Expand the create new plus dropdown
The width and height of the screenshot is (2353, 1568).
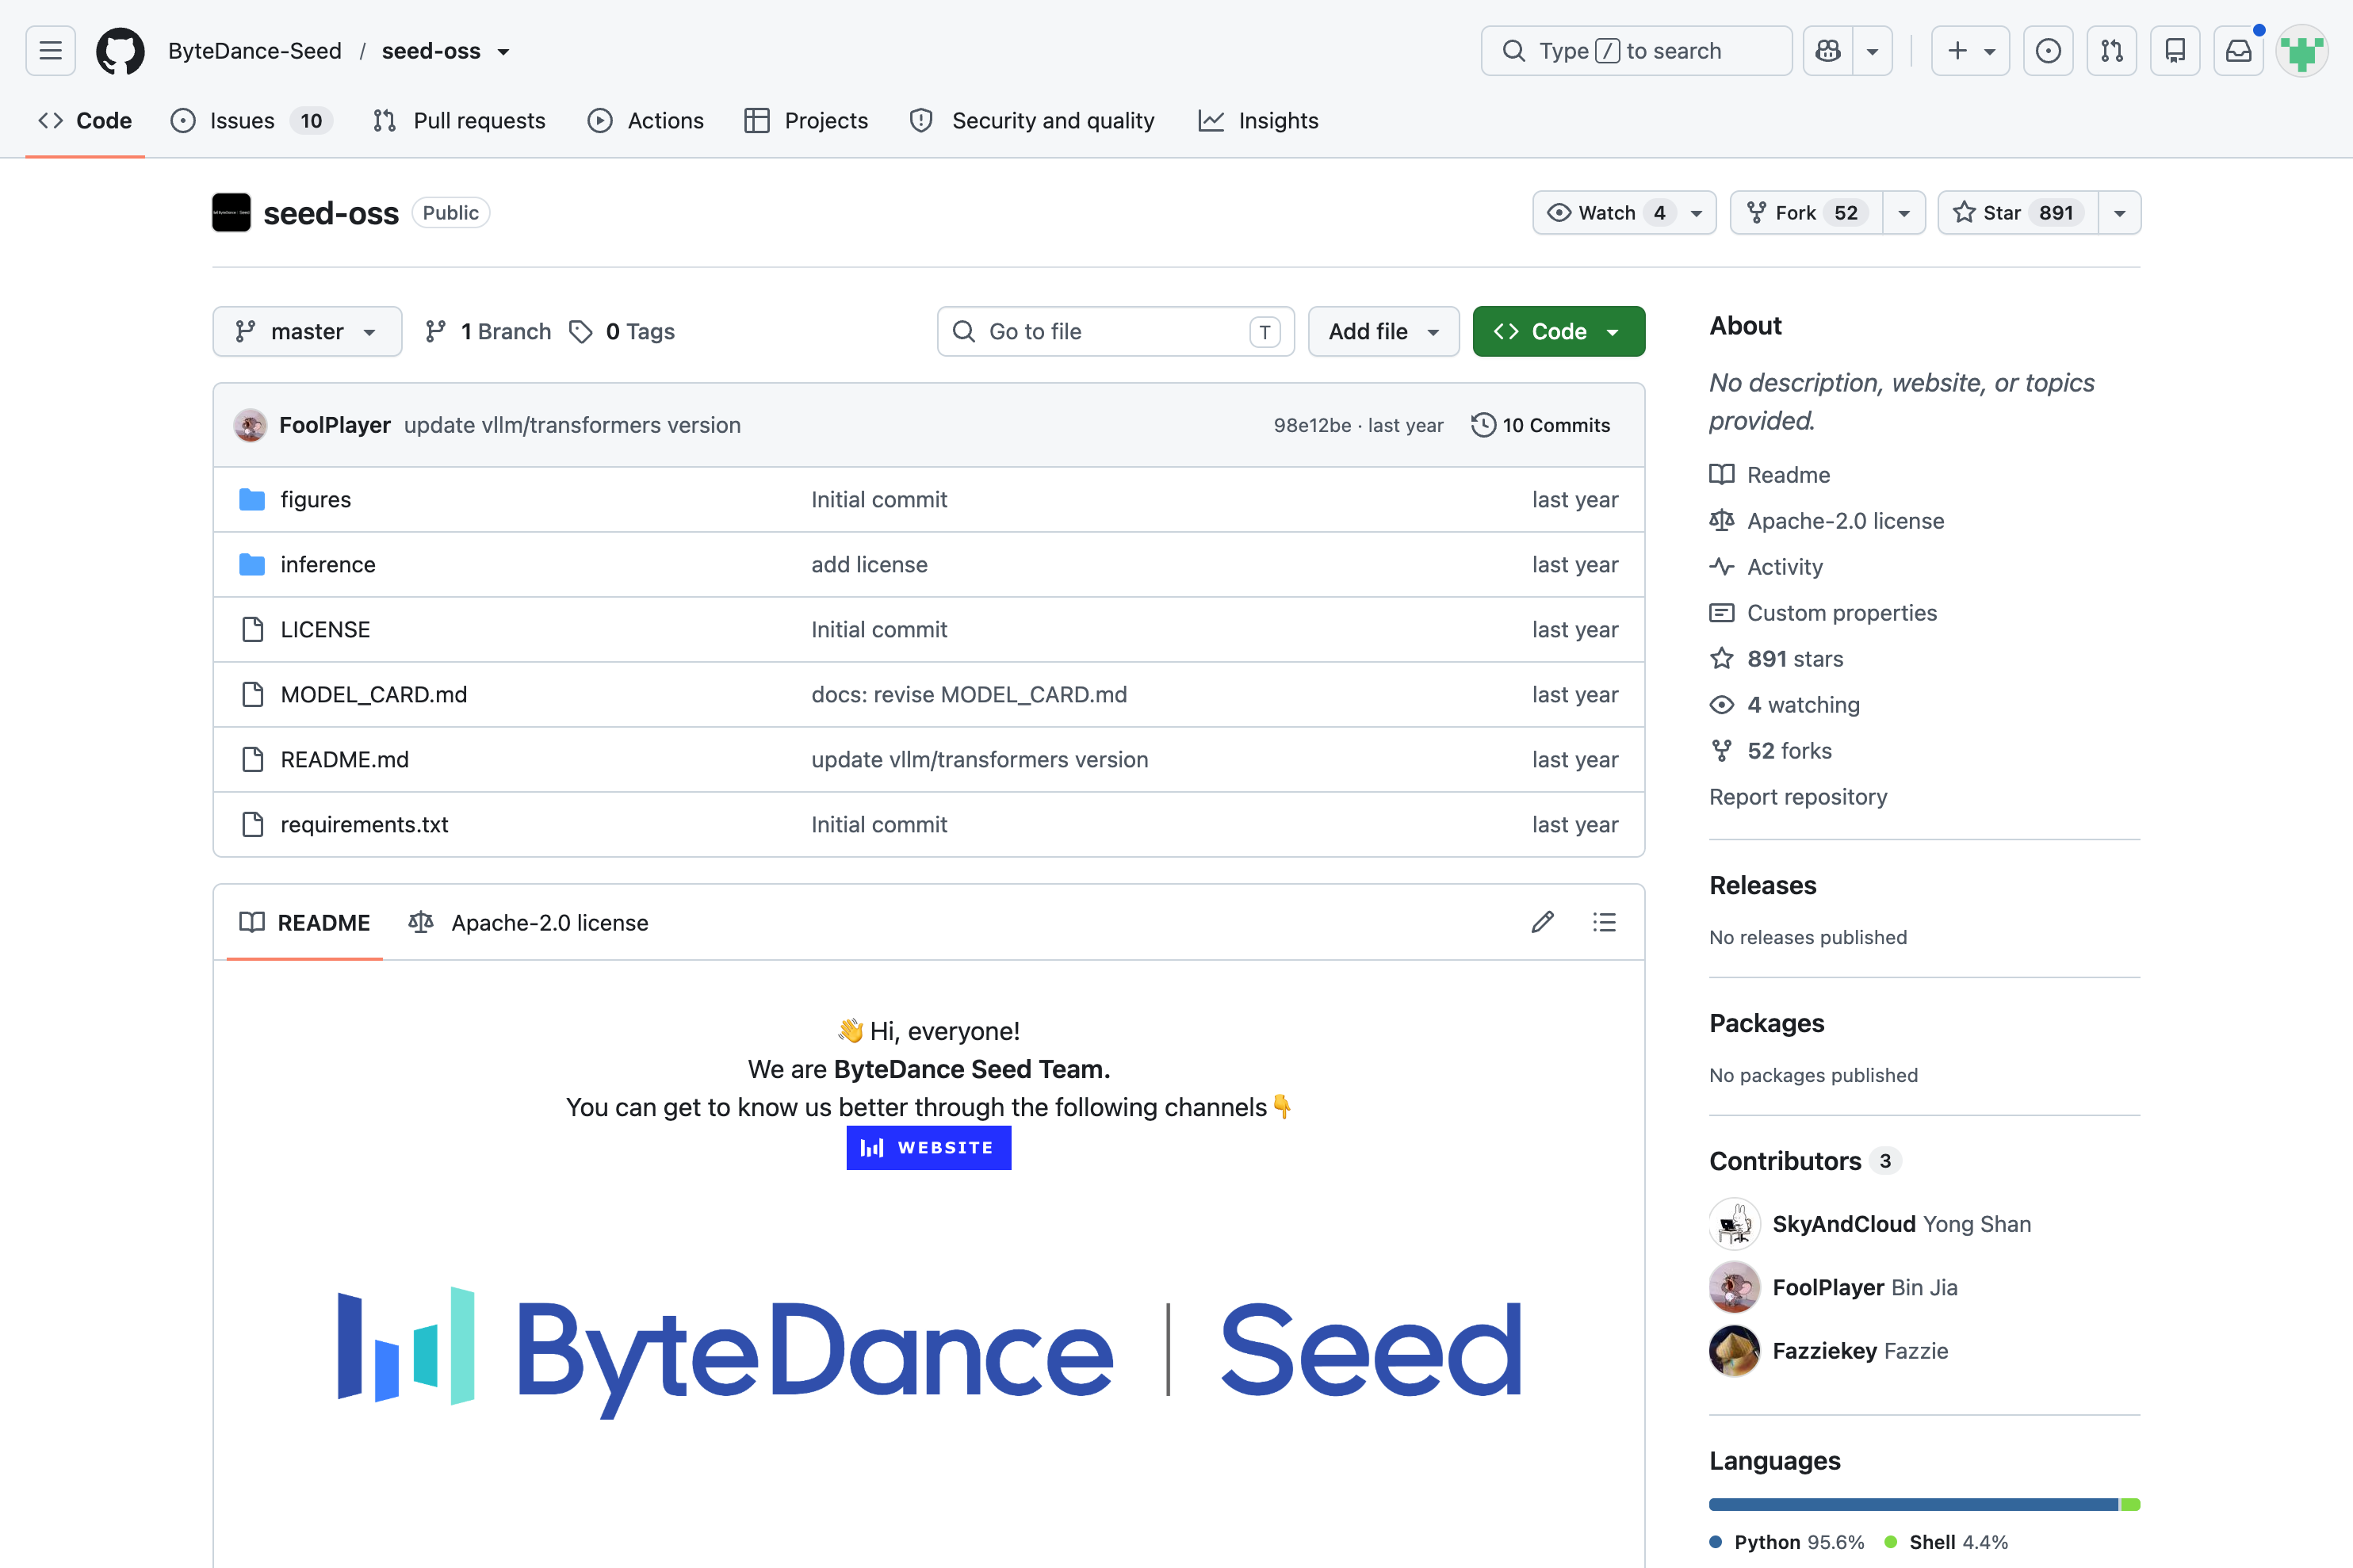[1970, 50]
